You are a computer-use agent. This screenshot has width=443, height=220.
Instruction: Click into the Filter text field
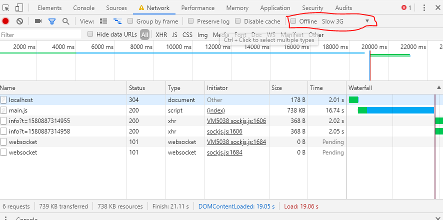coord(40,34)
